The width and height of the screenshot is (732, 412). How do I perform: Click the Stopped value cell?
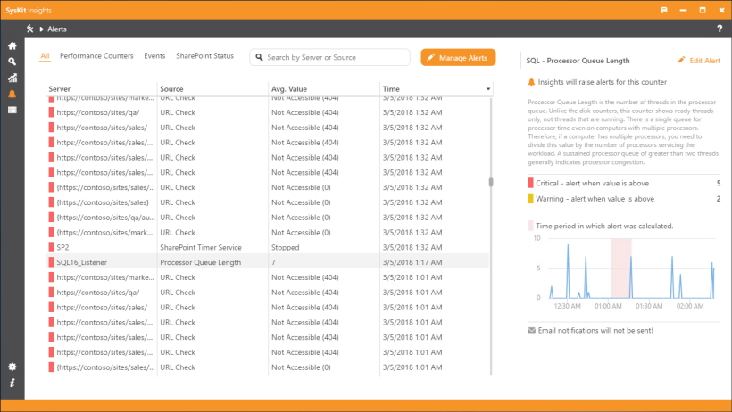point(286,247)
